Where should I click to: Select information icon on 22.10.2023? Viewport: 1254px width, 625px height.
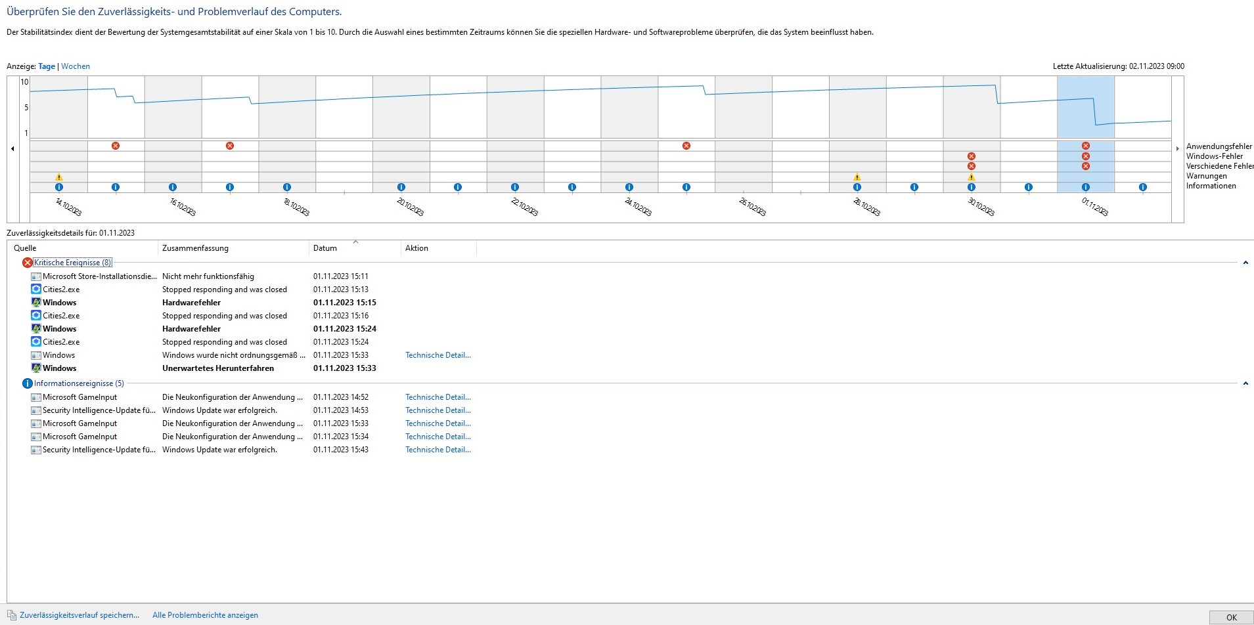pos(515,187)
